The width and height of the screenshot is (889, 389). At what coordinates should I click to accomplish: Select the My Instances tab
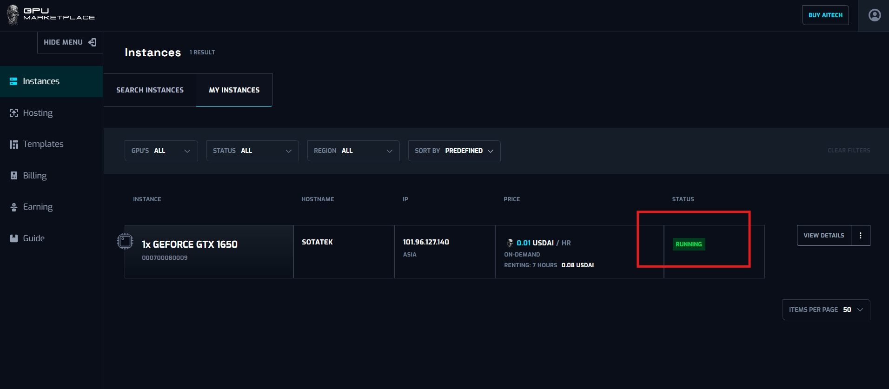tap(234, 90)
